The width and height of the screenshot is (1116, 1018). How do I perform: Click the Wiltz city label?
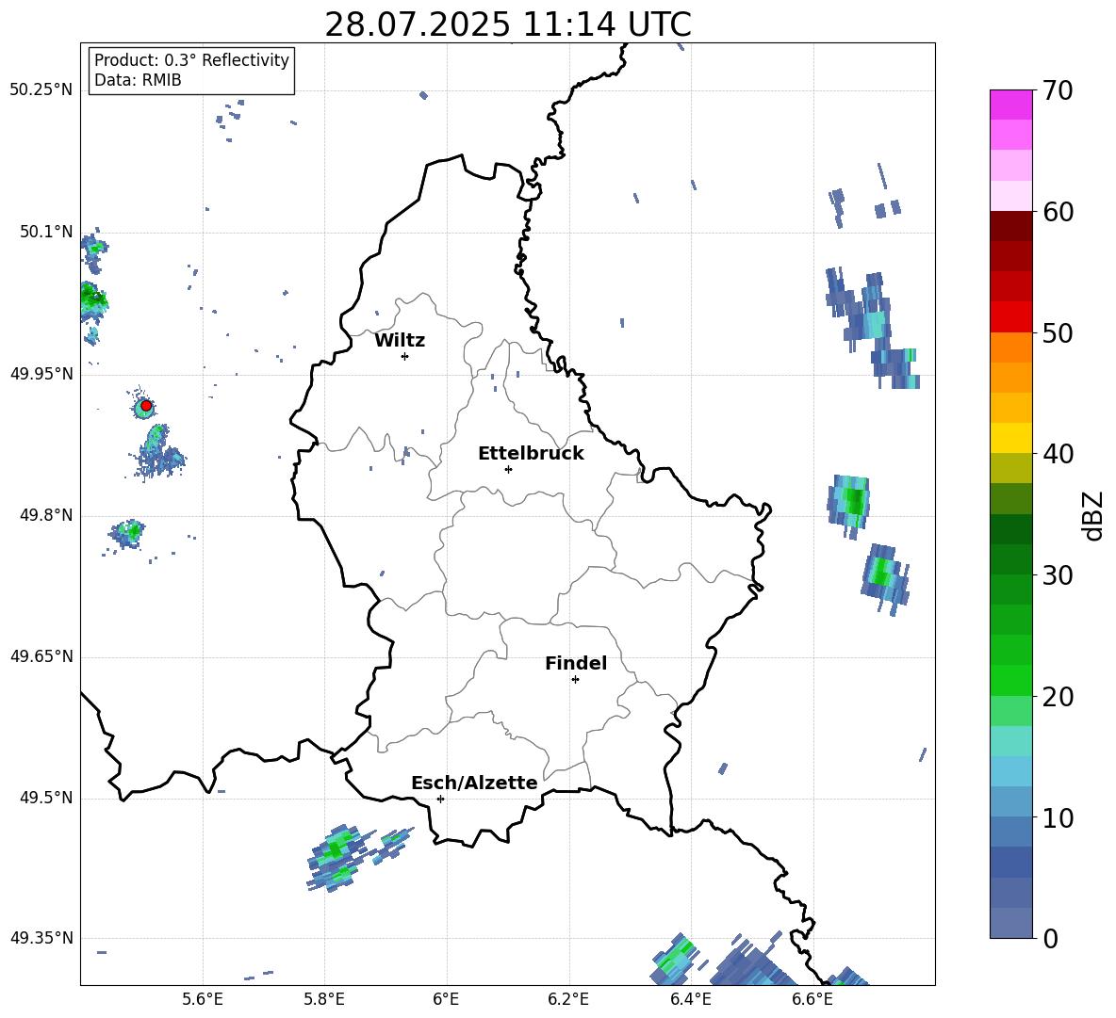pos(400,341)
